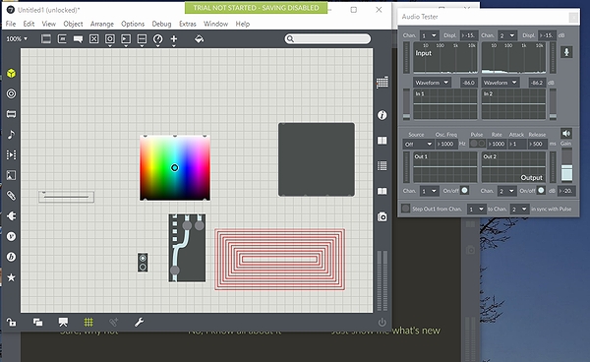Open the audio note browser in left sidebar
Screen dimensions: 590x362
11,135
